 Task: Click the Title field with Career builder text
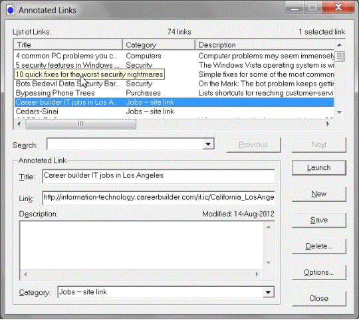[158, 176]
